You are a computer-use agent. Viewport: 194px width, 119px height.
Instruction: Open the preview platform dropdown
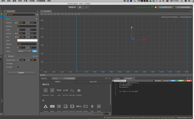pyautogui.click(x=72, y=7)
